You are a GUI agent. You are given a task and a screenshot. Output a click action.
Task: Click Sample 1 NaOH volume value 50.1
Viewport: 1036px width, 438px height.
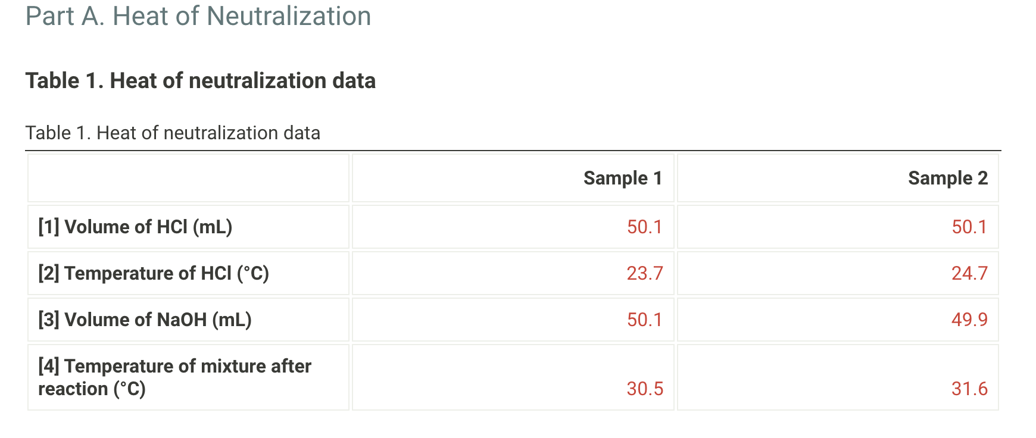click(644, 320)
